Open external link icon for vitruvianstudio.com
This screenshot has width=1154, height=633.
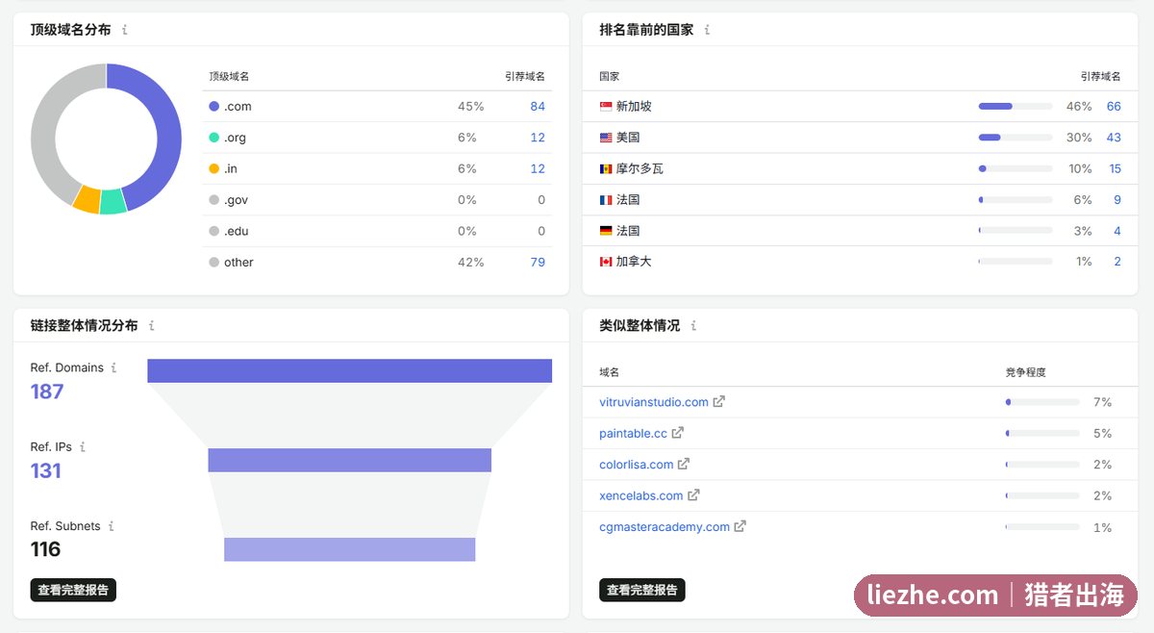click(x=719, y=402)
